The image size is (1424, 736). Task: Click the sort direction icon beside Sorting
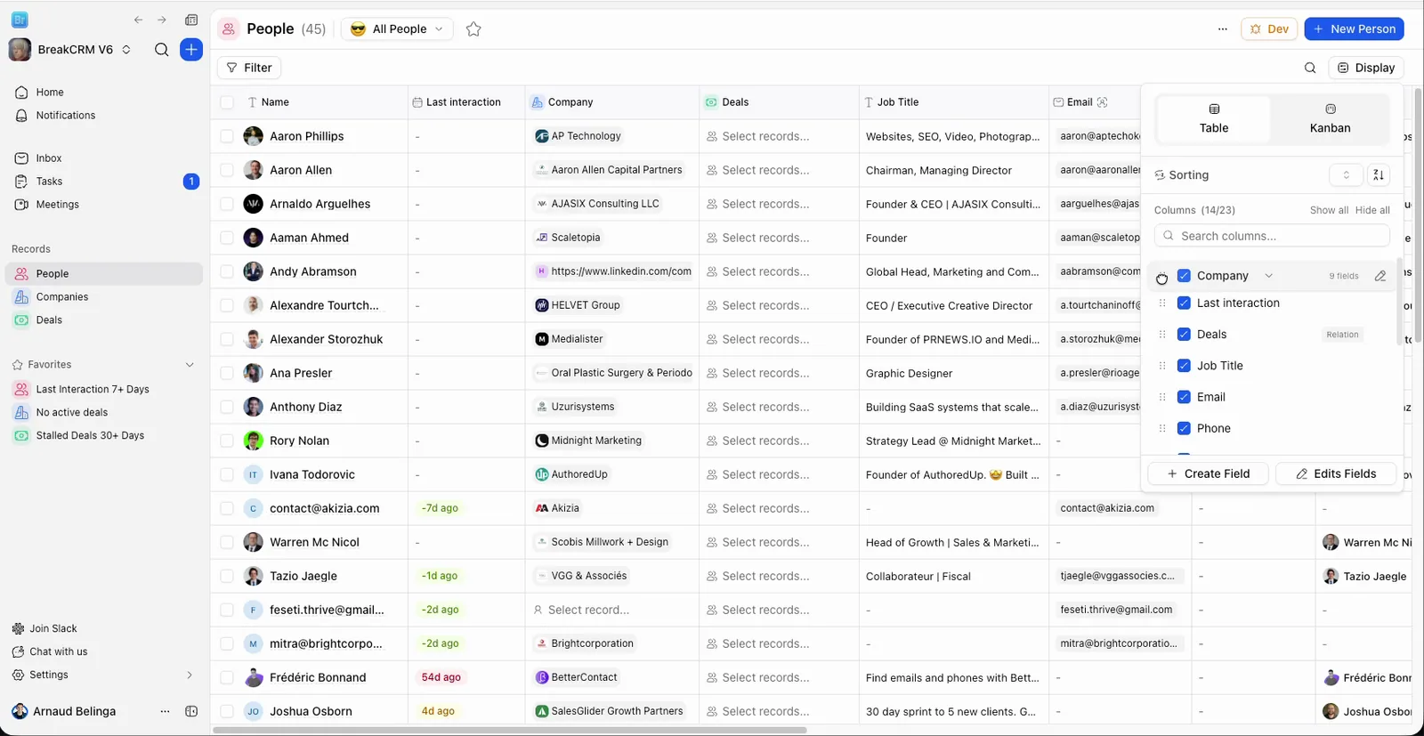(x=1378, y=175)
